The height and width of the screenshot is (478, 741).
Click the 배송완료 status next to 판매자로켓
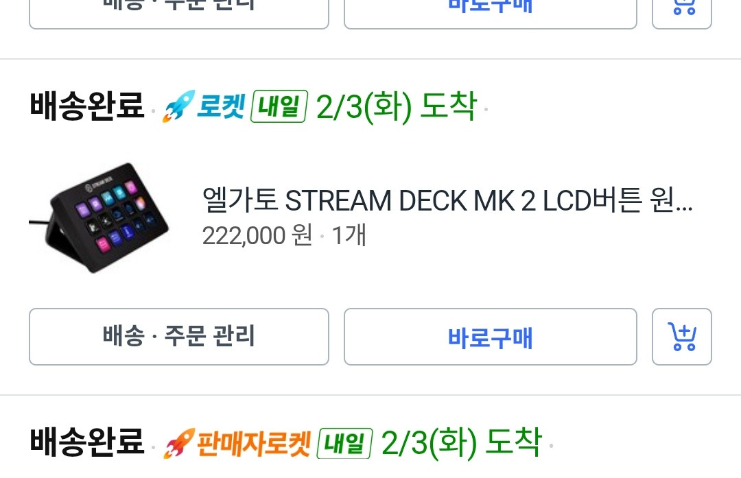[87, 442]
